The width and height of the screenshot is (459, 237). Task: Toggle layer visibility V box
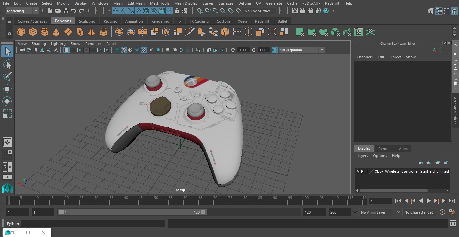(x=358, y=171)
